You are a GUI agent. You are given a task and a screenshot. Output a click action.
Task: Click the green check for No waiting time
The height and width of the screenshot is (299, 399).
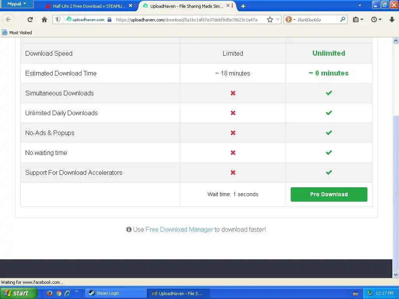[x=329, y=153]
